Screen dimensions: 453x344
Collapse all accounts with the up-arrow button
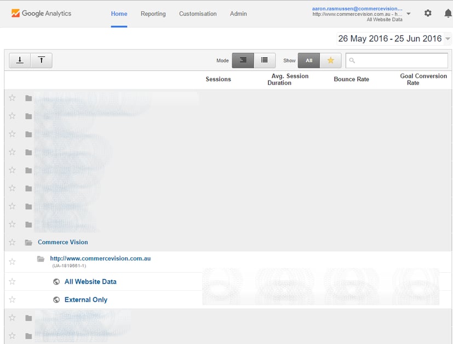pos(41,60)
